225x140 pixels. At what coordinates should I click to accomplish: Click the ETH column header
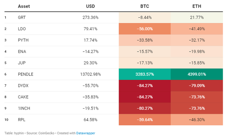coord(197,6)
